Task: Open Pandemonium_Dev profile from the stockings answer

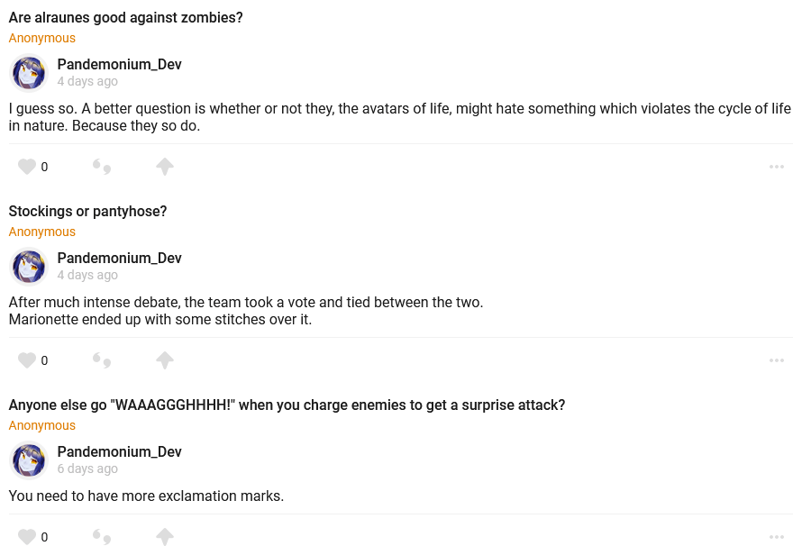Action: pos(119,259)
